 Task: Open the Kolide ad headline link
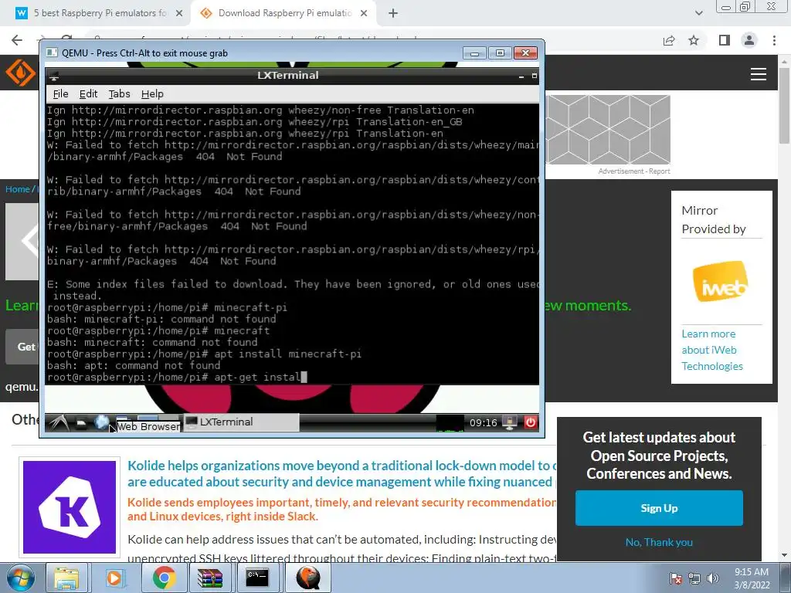click(342, 473)
